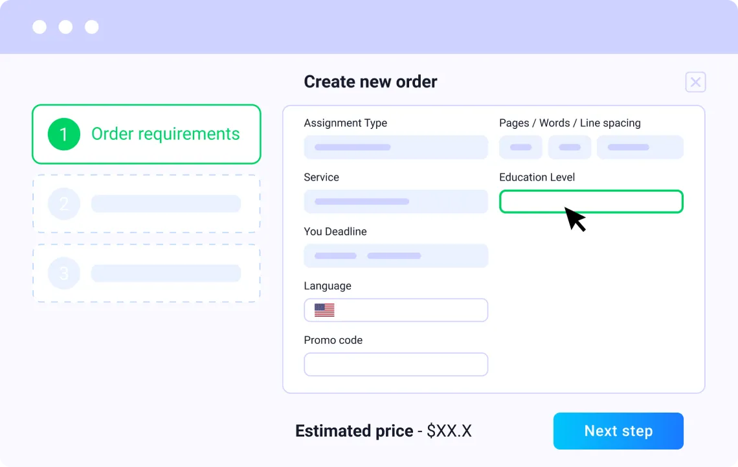Open the Assignment Type dropdown
The height and width of the screenshot is (467, 738).
[396, 147]
